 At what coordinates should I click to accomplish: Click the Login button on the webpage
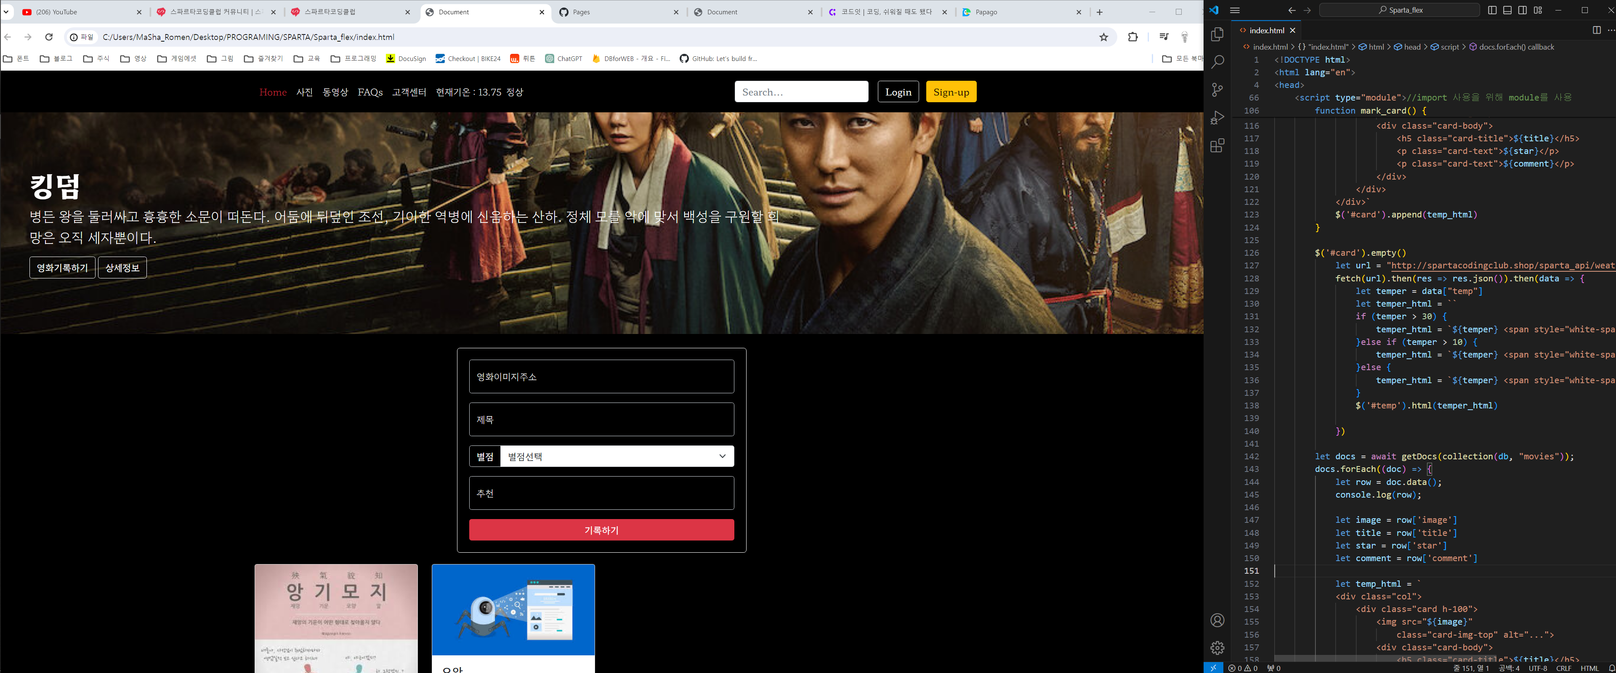[x=898, y=92]
